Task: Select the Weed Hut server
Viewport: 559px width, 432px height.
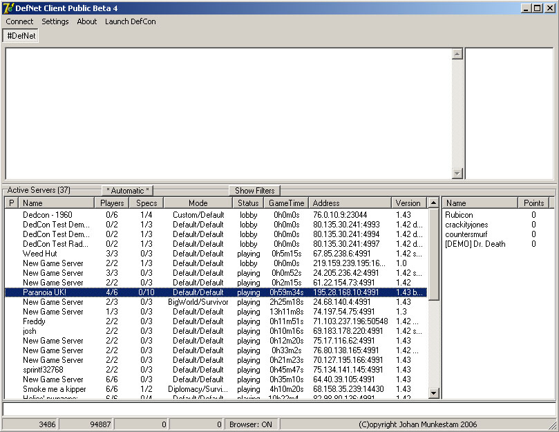Action: [x=216, y=254]
